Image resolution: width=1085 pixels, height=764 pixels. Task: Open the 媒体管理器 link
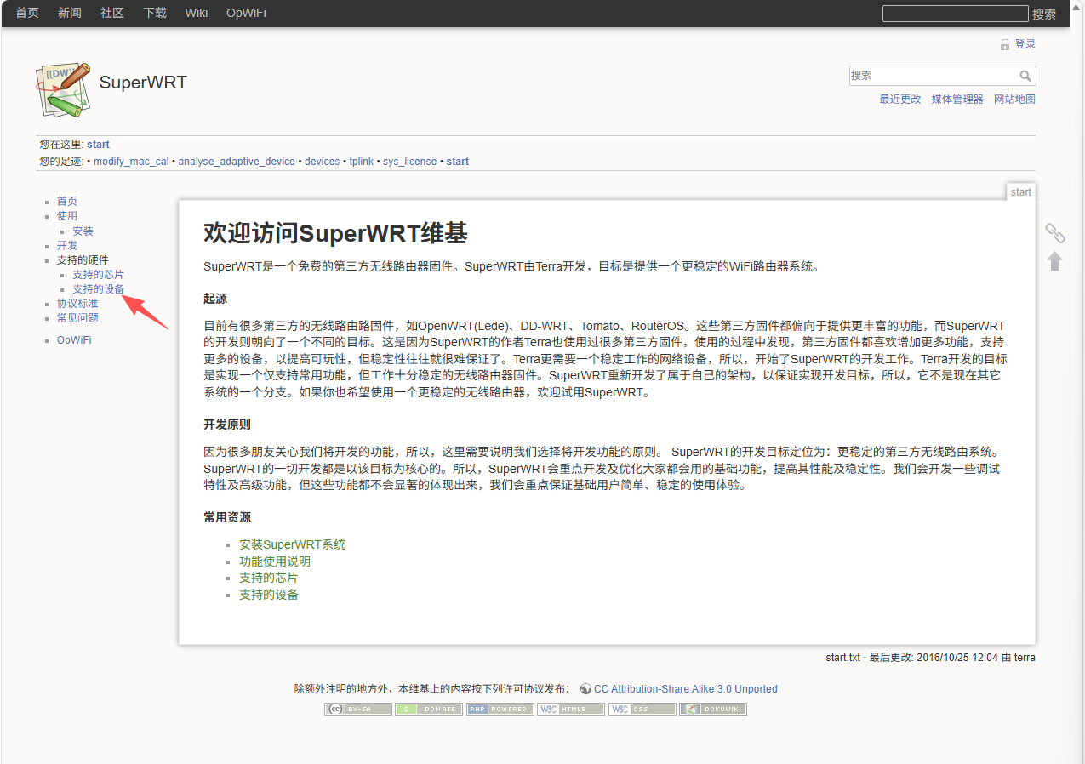(957, 100)
